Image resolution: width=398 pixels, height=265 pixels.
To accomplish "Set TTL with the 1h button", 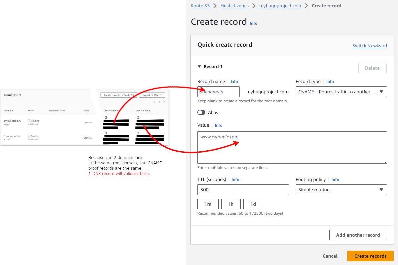I will [231, 204].
